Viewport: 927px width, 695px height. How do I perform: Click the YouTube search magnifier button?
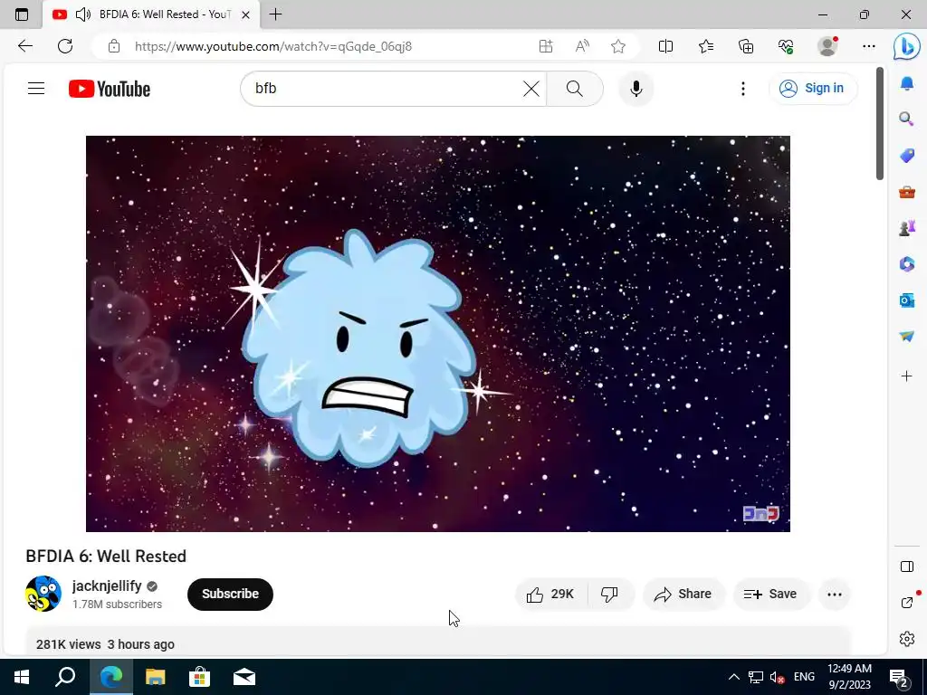(x=575, y=89)
